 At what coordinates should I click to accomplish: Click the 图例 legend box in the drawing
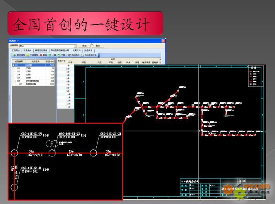tap(256, 76)
